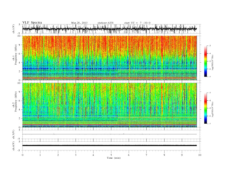Viewport: 225px width, 174px height.
Task: Click the "ch.3(V)" axis label
Action: [14, 134]
